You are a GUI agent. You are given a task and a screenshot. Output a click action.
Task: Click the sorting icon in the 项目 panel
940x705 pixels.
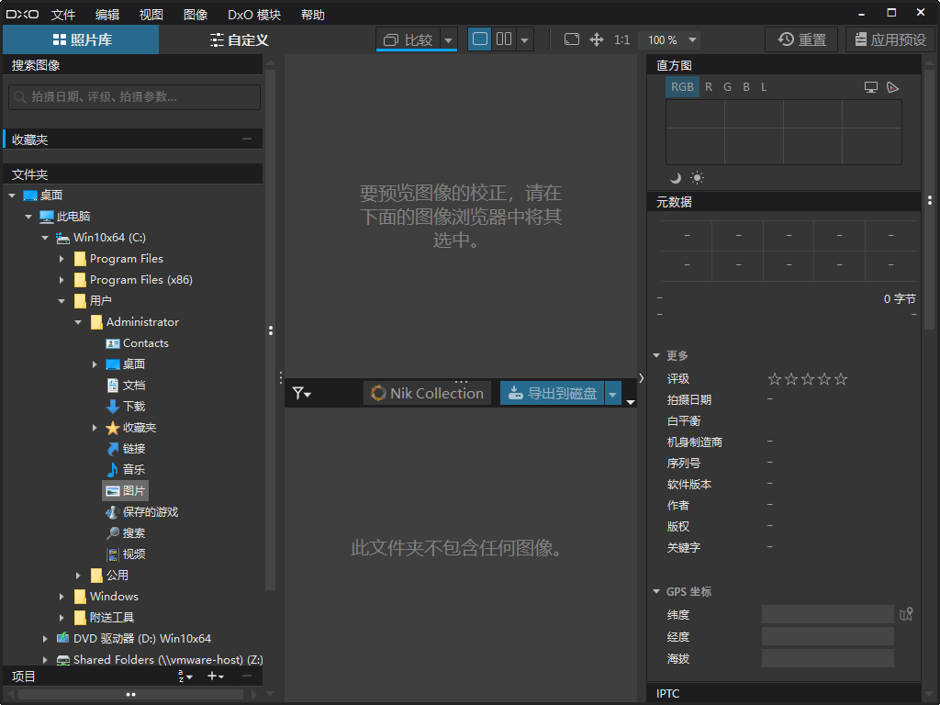182,677
